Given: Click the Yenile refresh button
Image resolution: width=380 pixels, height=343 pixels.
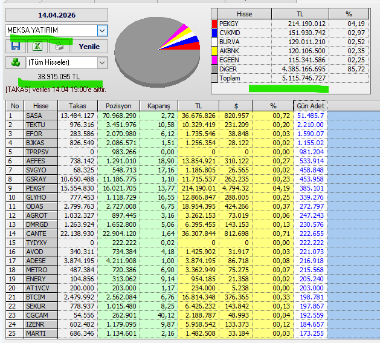Looking at the screenshot, I should [89, 47].
